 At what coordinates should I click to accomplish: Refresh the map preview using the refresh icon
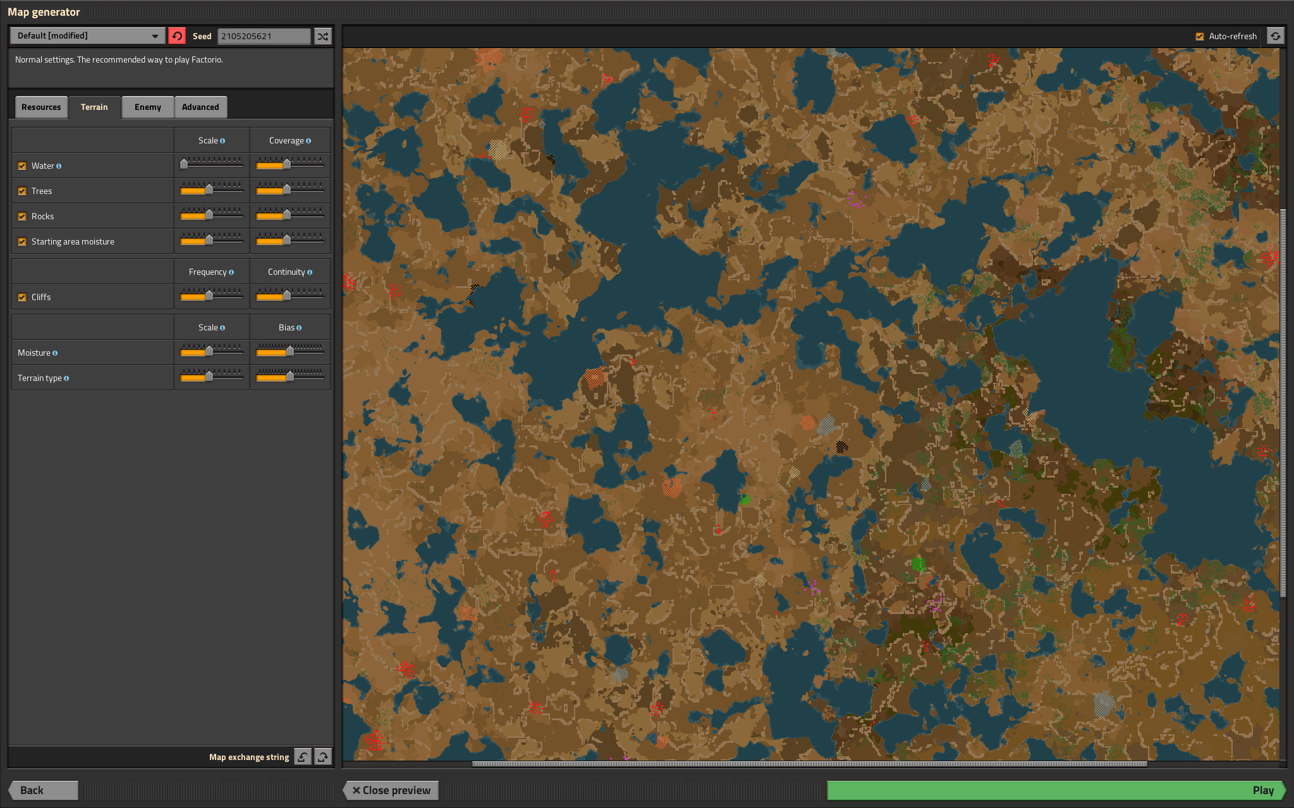pos(1276,36)
